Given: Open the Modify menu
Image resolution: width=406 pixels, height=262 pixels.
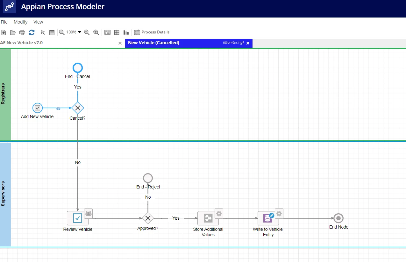Looking at the screenshot, I should click(21, 22).
